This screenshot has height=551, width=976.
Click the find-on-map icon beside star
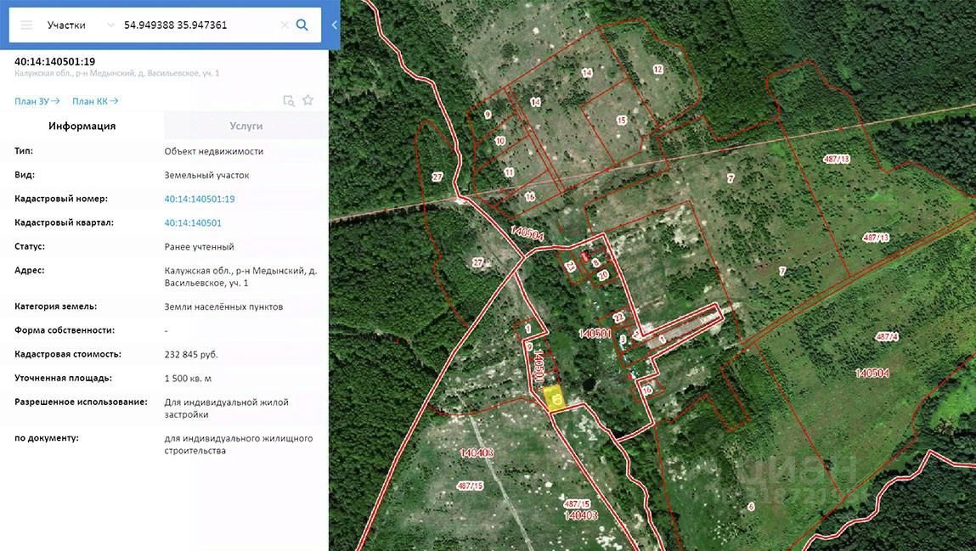click(x=289, y=100)
